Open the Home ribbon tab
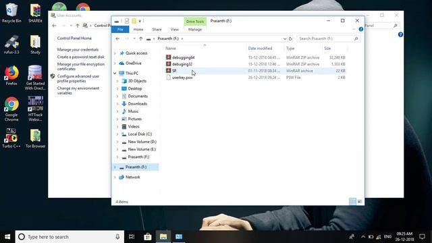Image resolution: width=432 pixels, height=243 pixels. 138,30
